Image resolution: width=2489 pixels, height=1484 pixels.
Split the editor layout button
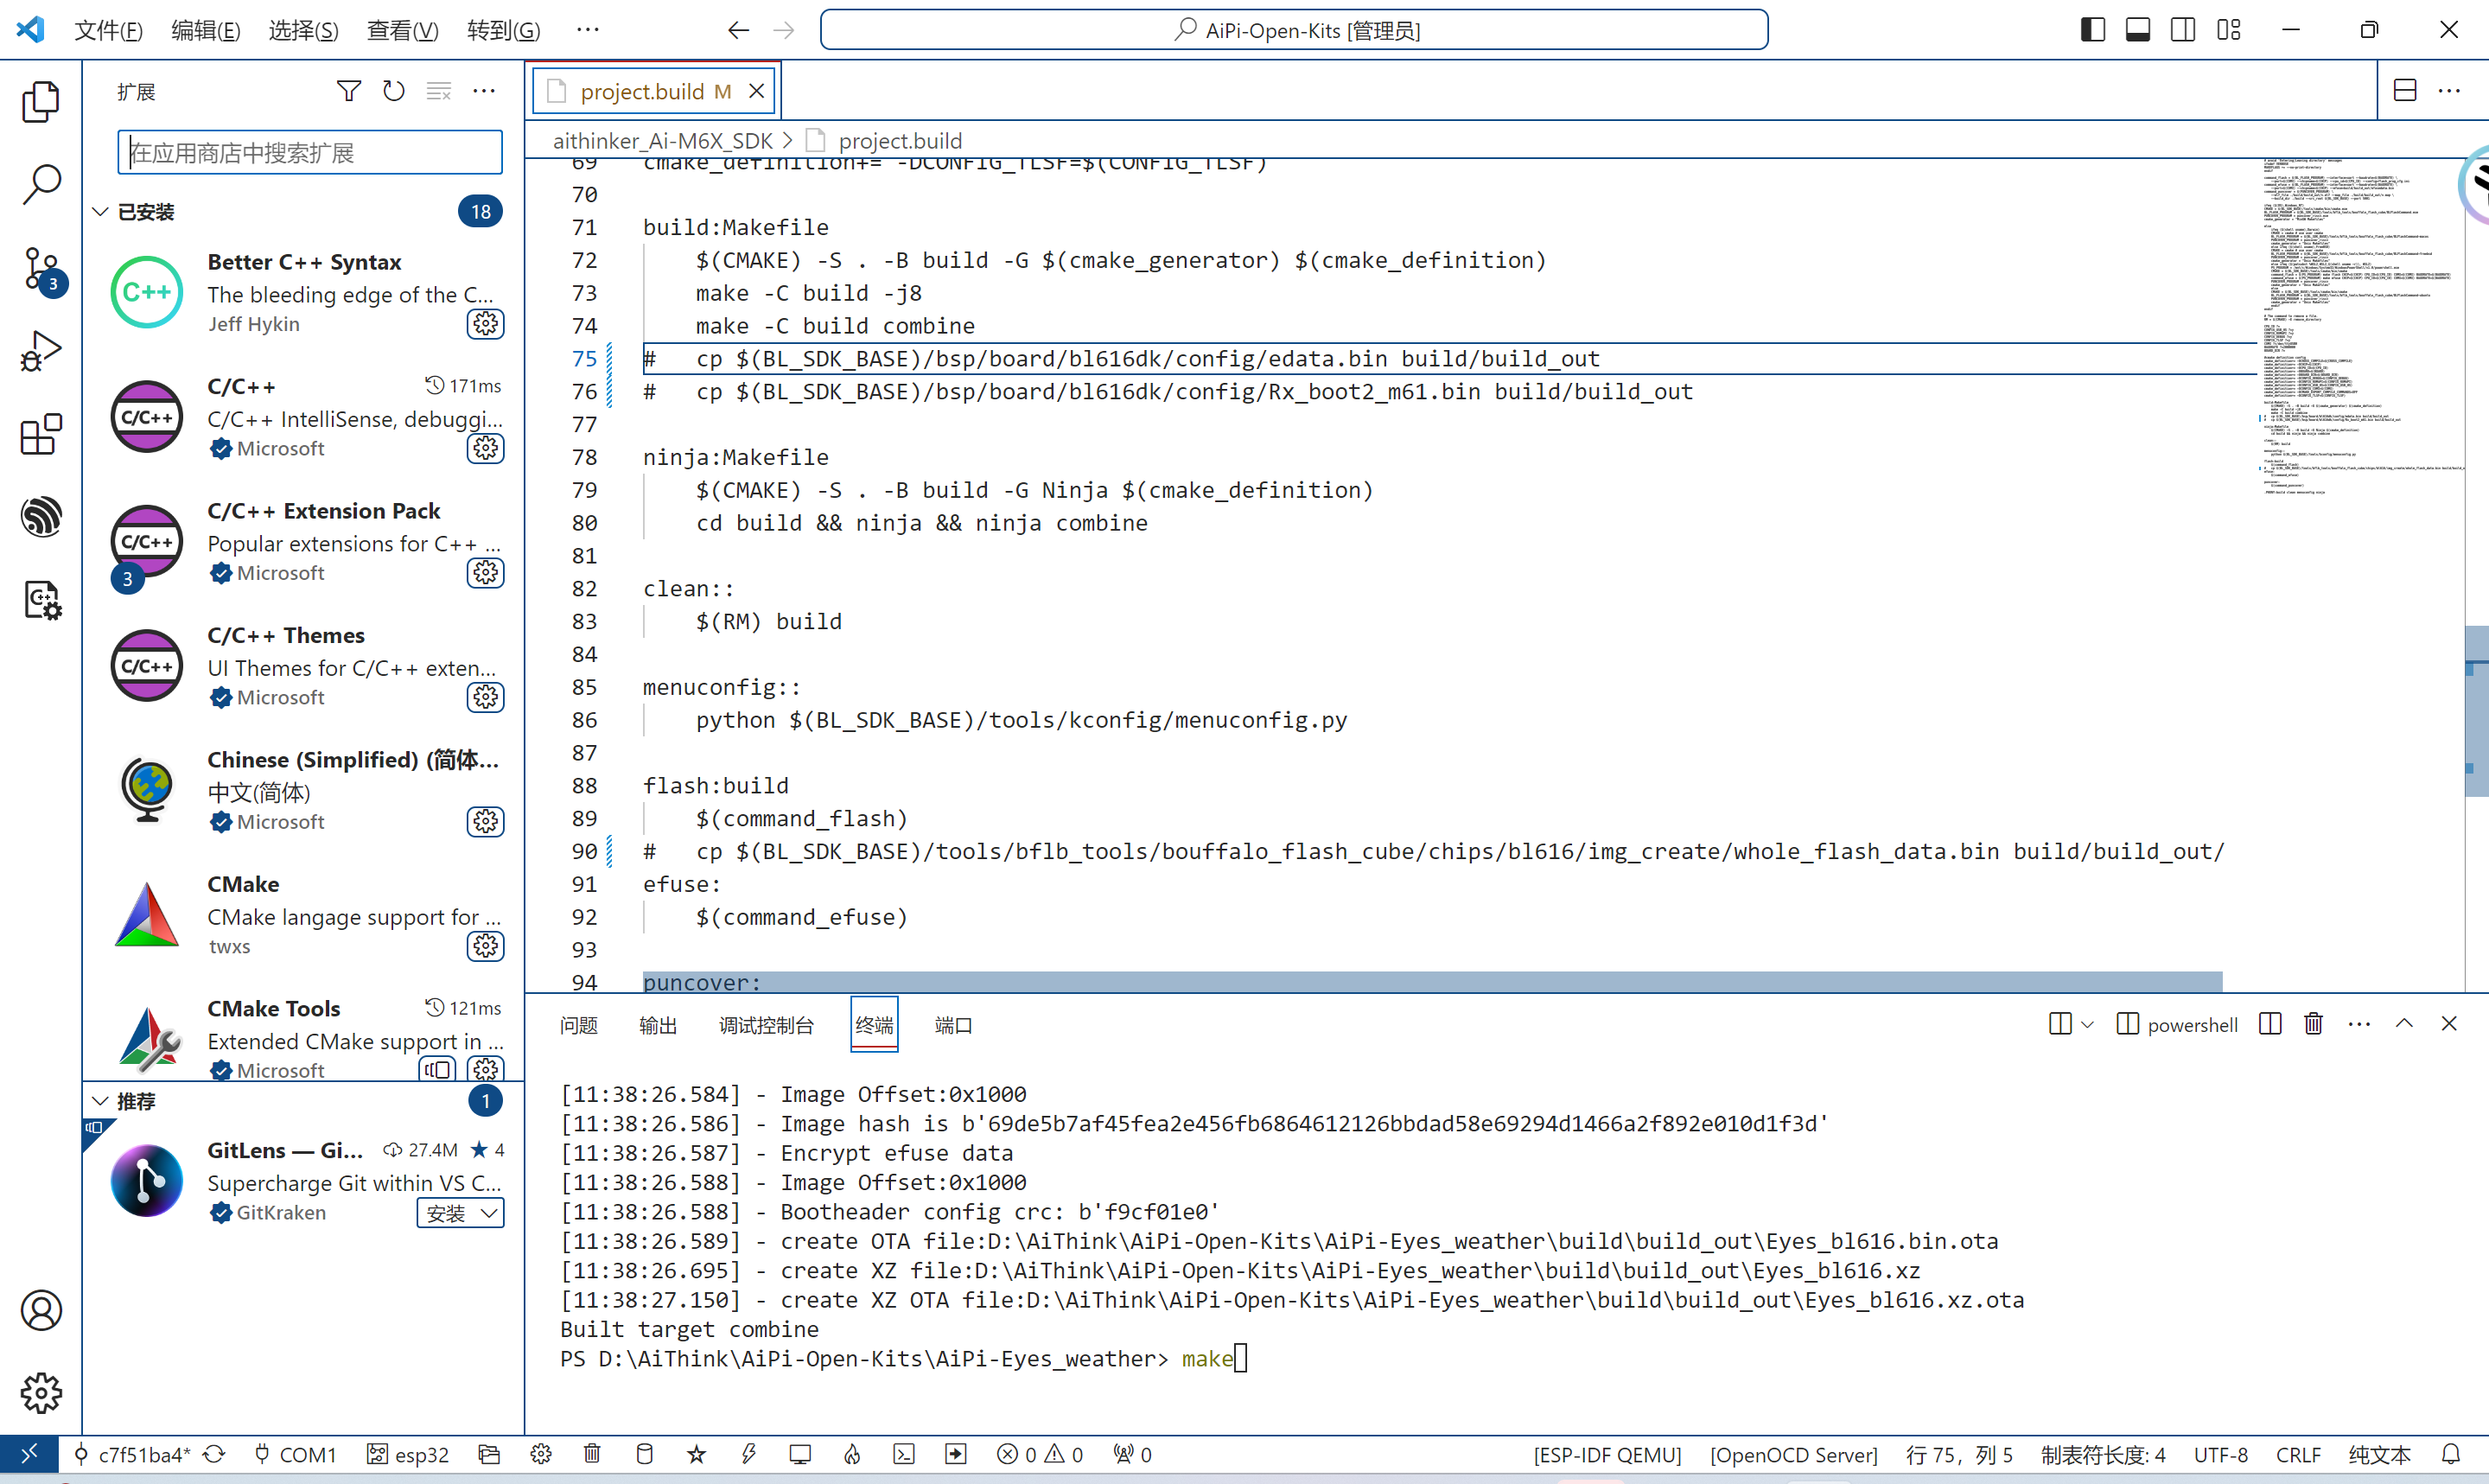click(2405, 90)
